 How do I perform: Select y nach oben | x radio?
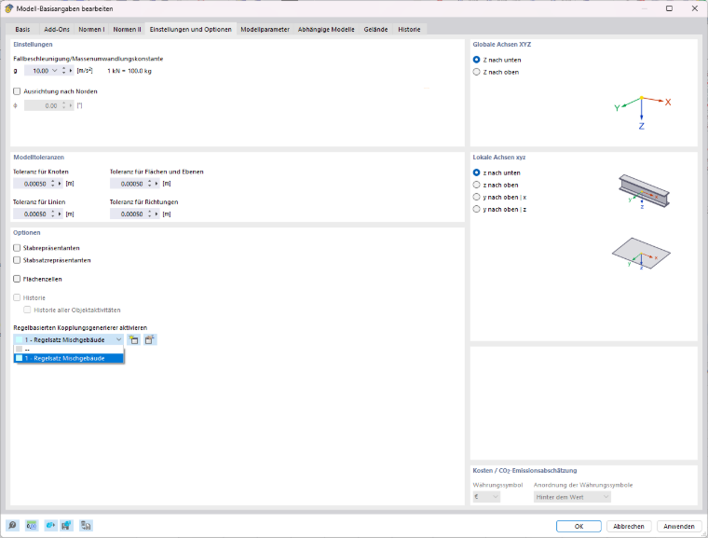coord(476,197)
